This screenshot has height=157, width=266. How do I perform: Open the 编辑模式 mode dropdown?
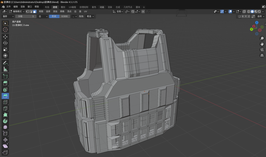(x=17, y=12)
